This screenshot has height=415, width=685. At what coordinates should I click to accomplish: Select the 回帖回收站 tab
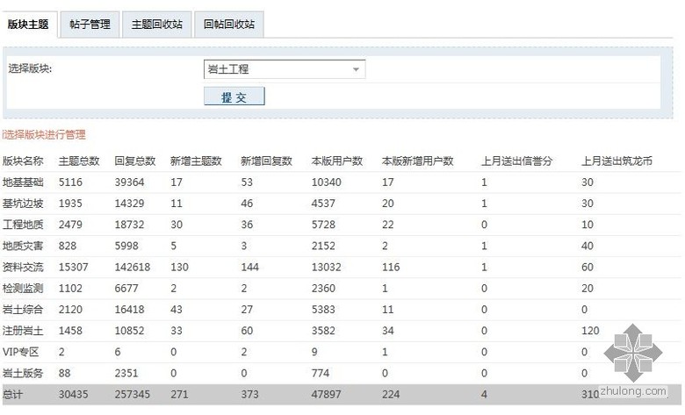(228, 25)
